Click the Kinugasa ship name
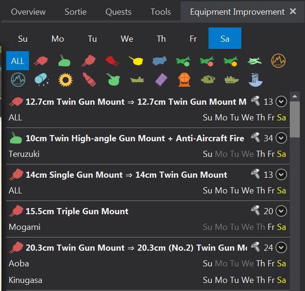Image resolution: width=305 pixels, height=291 pixels. click(x=26, y=280)
